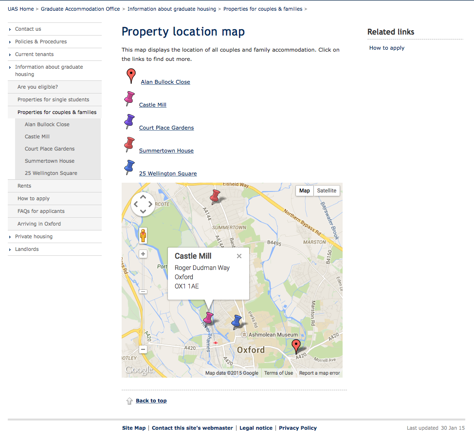Click the Back to top link
This screenshot has width=474, height=439.
[x=151, y=401]
